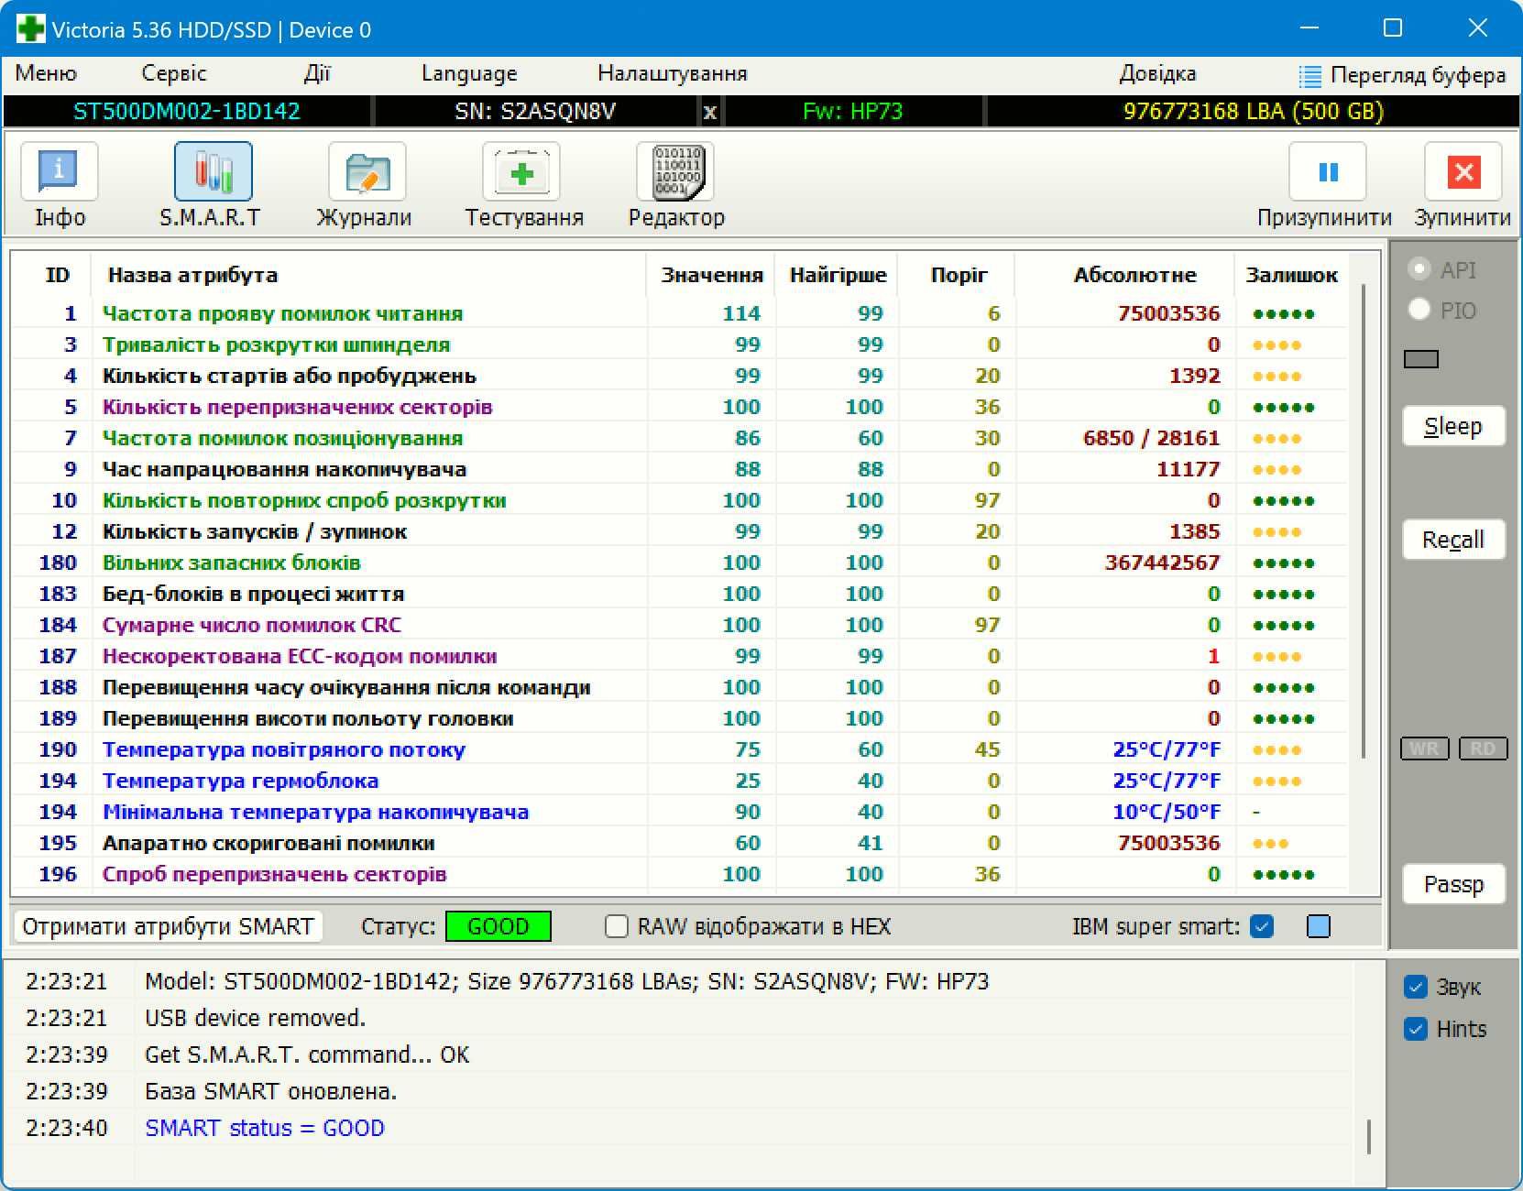This screenshot has height=1191, width=1523.
Task: Click the Зупинити red X icon
Action: [1463, 171]
